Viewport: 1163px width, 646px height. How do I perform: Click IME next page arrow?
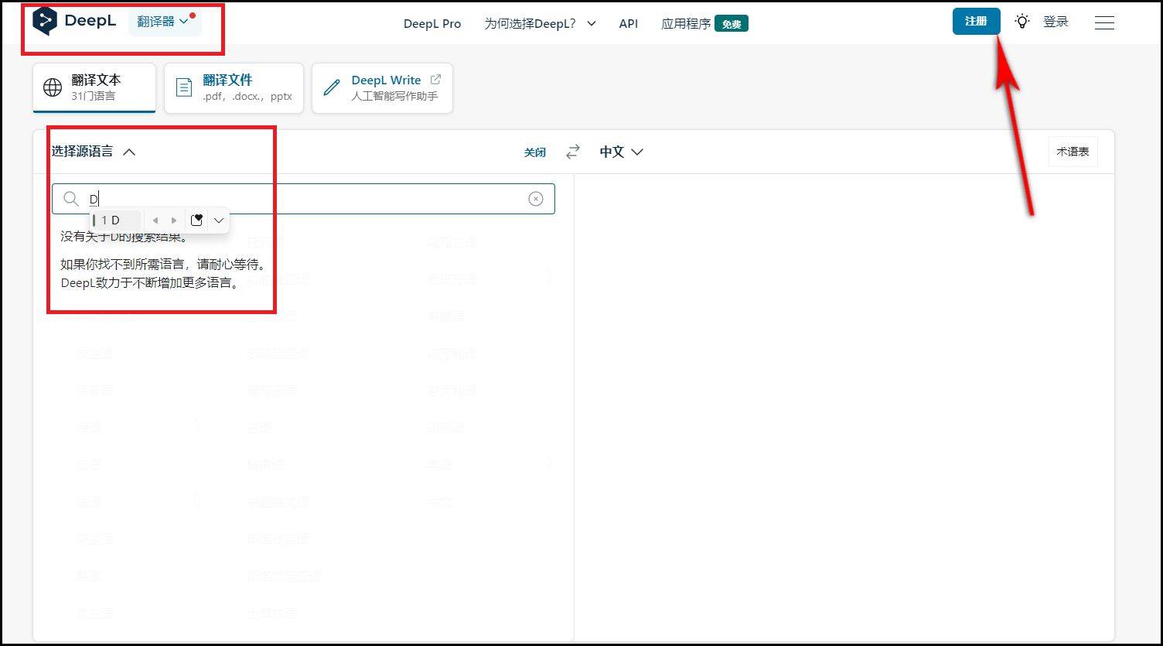click(174, 220)
